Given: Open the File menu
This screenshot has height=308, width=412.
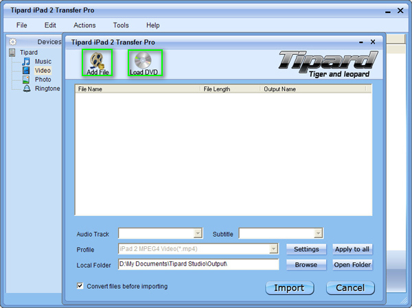Looking at the screenshot, I should (21, 25).
